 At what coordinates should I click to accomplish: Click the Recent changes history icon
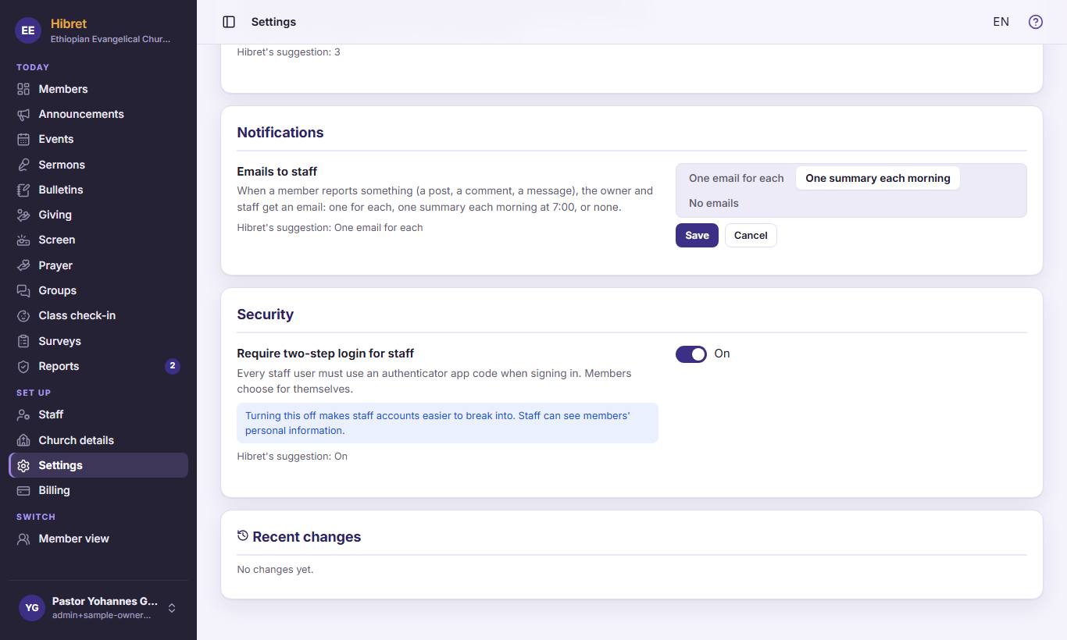coord(243,535)
